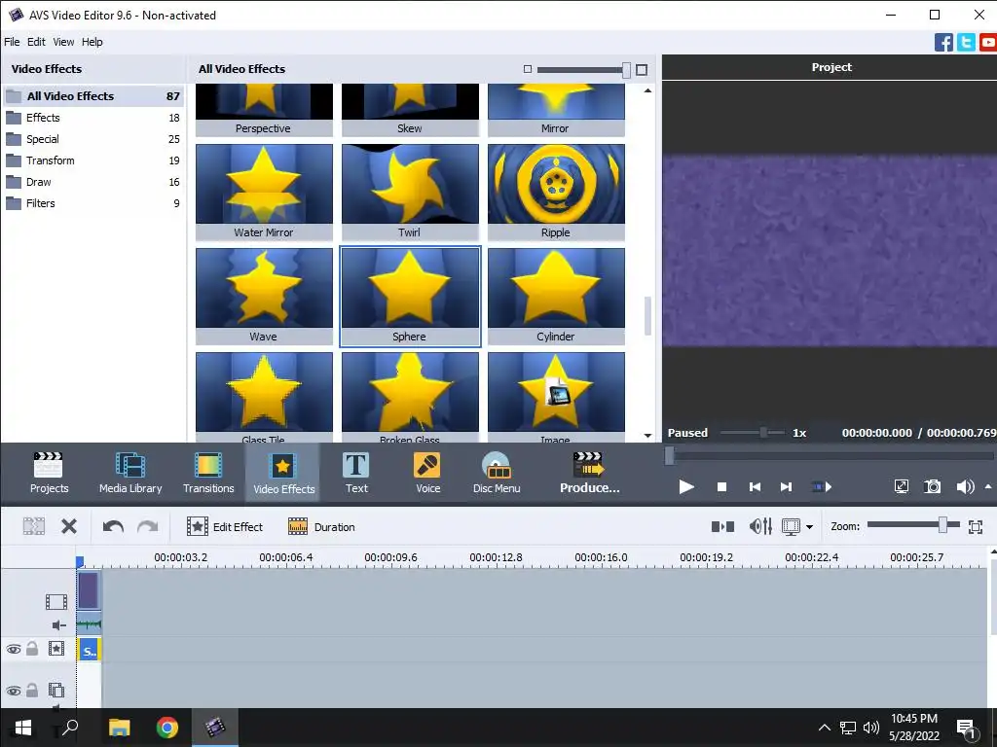Viewport: 997px width, 747px height.
Task: Select All Video Effects category
Action: click(x=92, y=96)
